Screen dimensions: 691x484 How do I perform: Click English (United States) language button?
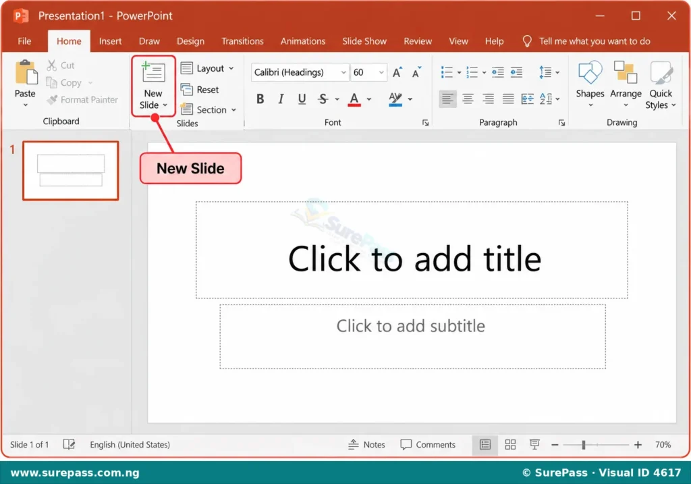(x=130, y=444)
